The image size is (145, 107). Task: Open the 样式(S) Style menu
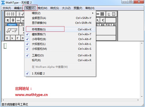tap(55, 8)
